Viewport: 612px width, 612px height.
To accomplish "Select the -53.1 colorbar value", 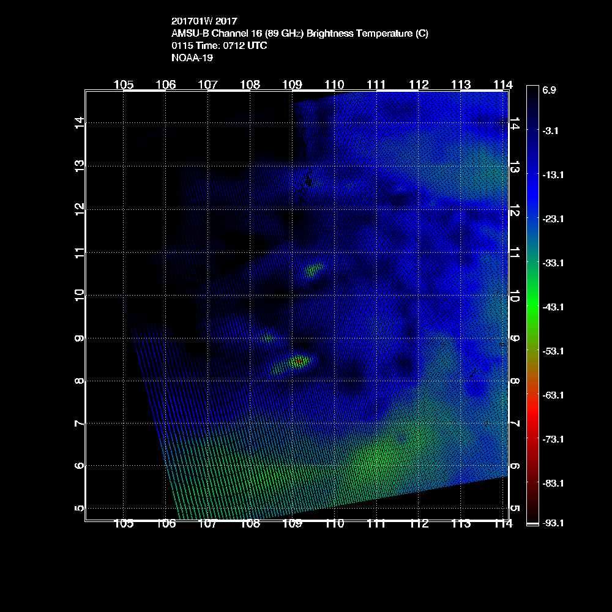I will click(x=553, y=351).
